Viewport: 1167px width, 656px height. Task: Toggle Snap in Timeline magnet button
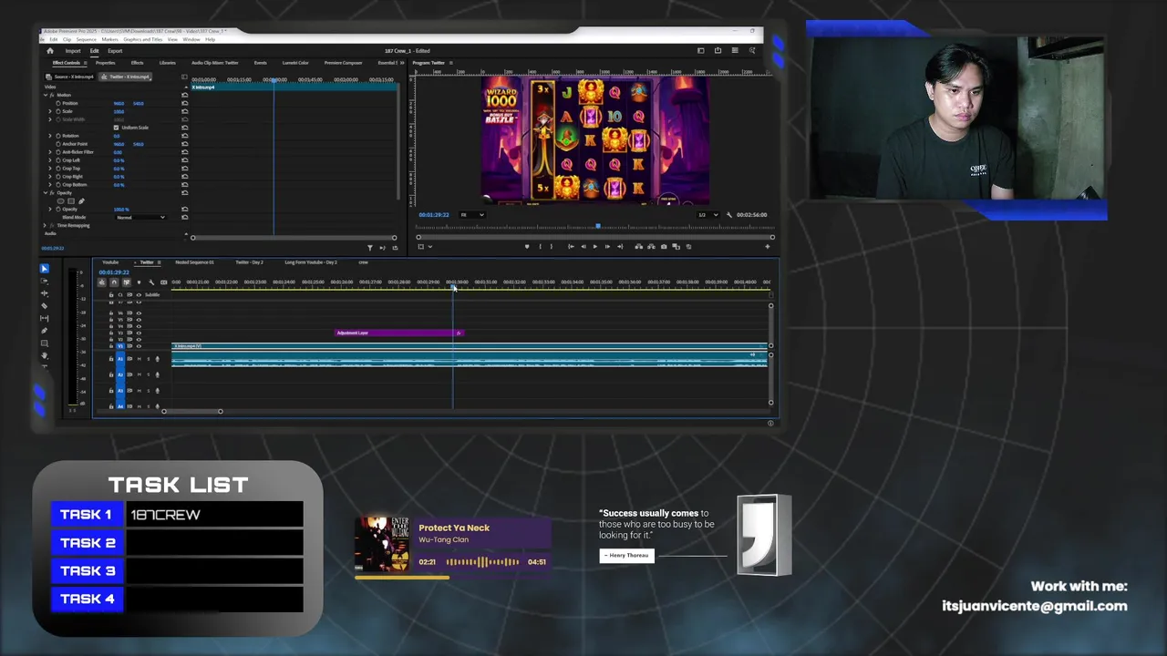pyautogui.click(x=114, y=282)
